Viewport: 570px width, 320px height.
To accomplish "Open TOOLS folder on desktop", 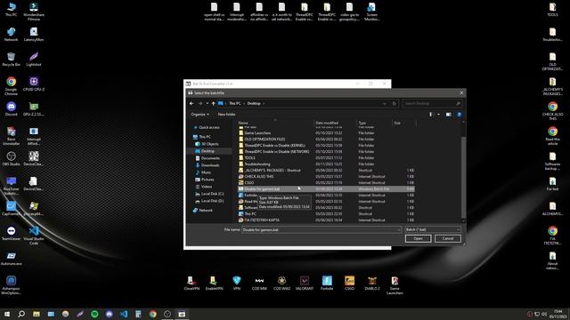I will [x=552, y=10].
